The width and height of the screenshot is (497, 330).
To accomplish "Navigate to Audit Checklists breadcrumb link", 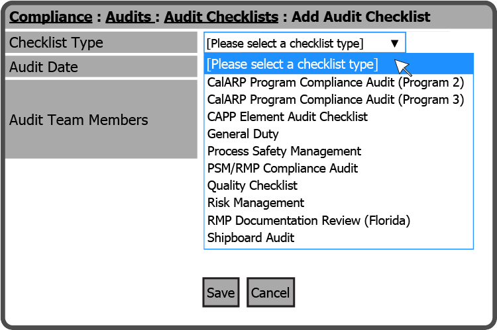I will coord(221,17).
